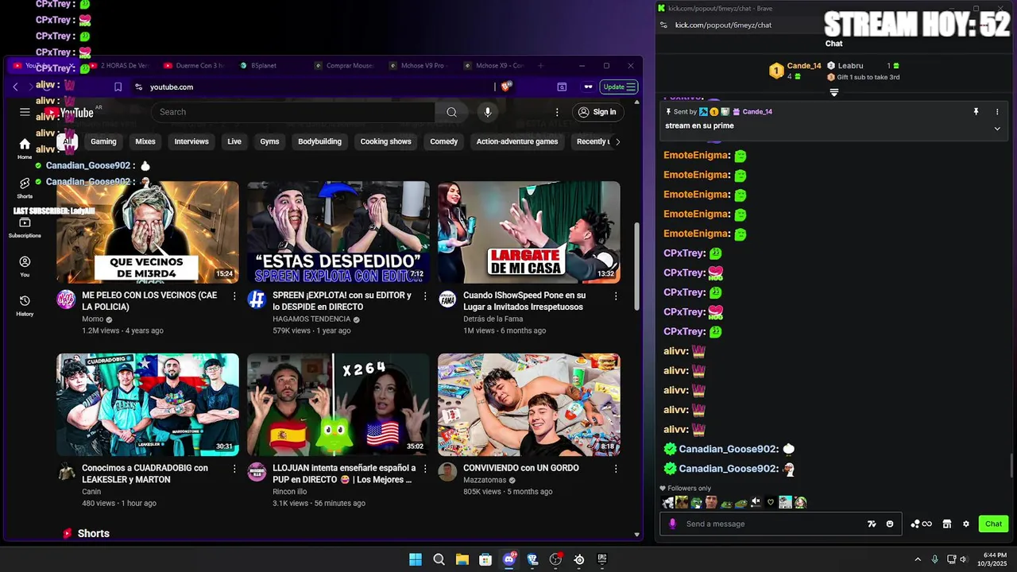
Task: Open the new tab plus button
Action: 540,65
